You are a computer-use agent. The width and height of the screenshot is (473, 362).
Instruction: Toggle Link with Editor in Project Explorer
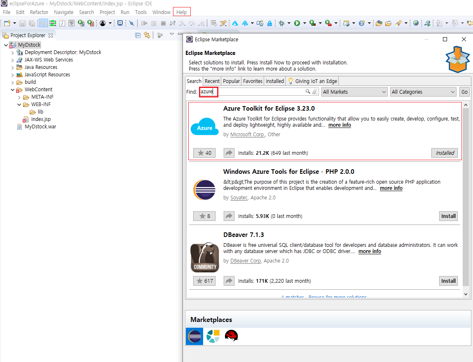(147, 35)
